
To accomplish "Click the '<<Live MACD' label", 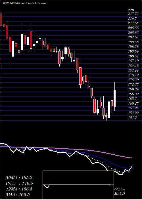I will tap(120, 192).
